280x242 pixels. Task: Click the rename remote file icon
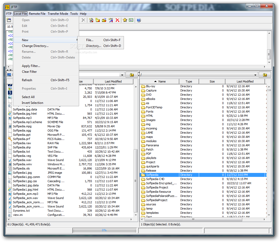(111, 20)
